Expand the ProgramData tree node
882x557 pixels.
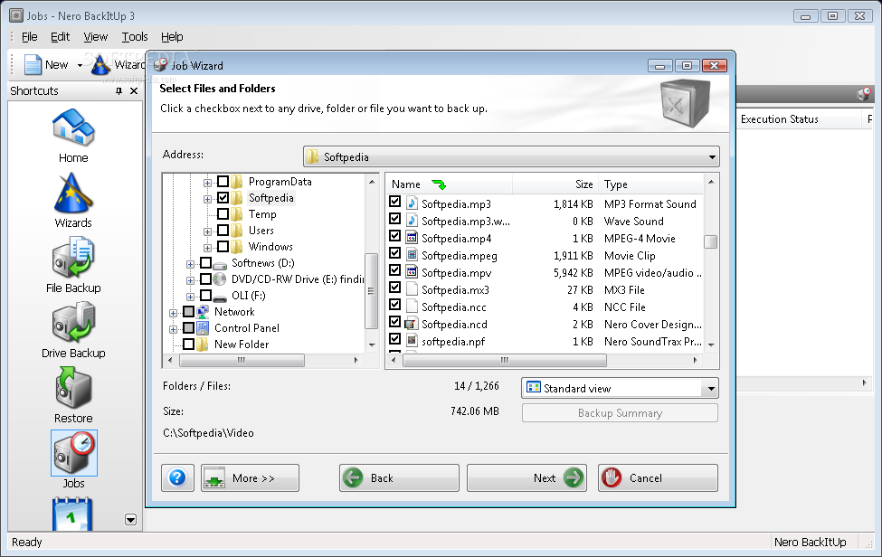(207, 183)
